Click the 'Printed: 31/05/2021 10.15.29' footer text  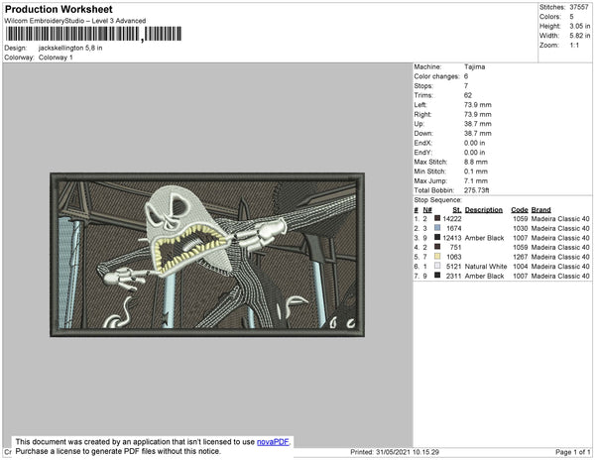(395, 452)
